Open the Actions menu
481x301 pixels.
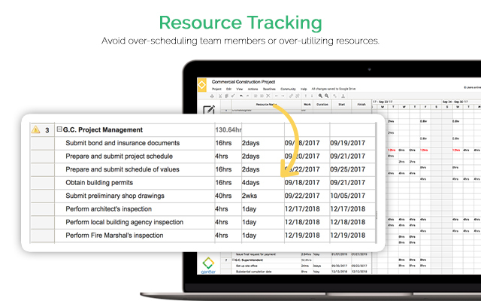click(252, 89)
